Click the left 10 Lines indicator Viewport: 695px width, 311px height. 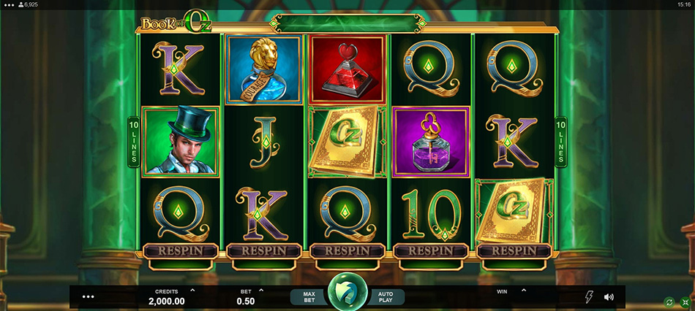133,142
